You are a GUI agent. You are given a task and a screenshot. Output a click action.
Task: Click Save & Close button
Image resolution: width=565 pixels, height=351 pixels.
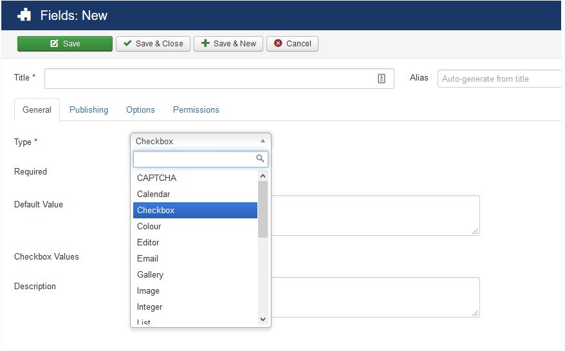pos(153,44)
